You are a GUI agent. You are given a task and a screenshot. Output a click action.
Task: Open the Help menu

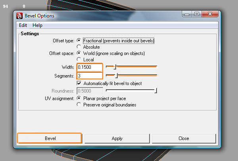(x=37, y=25)
